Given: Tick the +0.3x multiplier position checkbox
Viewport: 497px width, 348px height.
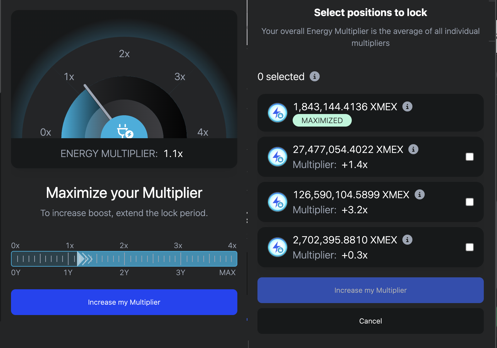Looking at the screenshot, I should pyautogui.click(x=470, y=247).
